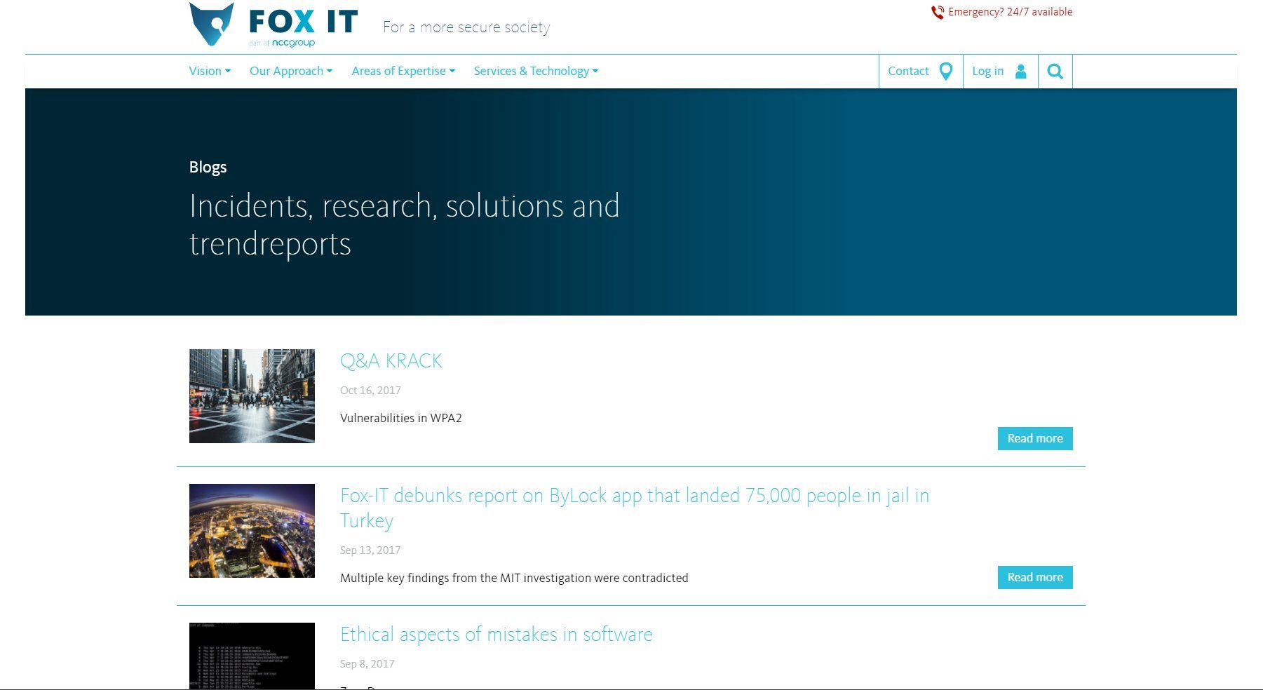Go to the Contact page
Image resolution: width=1263 pixels, height=690 pixels.
tap(908, 72)
